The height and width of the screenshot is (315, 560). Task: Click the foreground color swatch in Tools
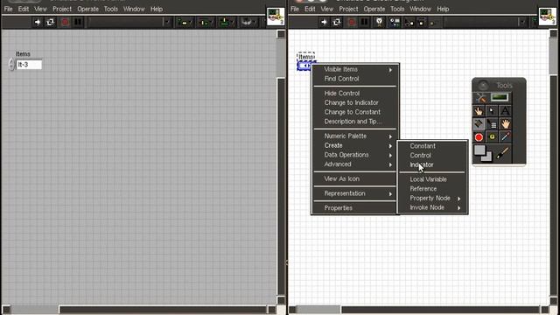pos(479,150)
